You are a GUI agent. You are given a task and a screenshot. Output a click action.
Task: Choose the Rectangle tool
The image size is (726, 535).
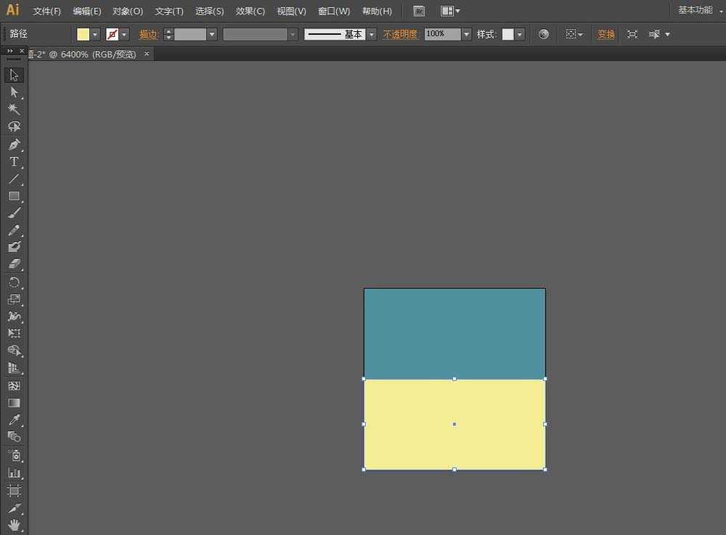tap(14, 196)
